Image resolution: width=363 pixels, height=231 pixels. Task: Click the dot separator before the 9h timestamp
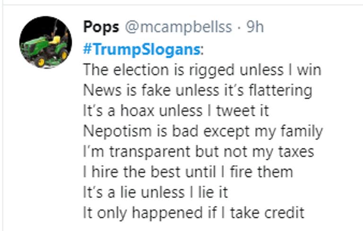pos(239,28)
